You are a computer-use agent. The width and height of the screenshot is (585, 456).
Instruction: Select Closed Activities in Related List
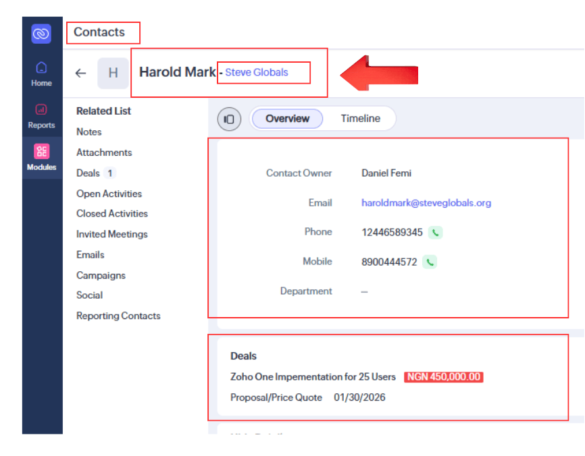click(112, 213)
